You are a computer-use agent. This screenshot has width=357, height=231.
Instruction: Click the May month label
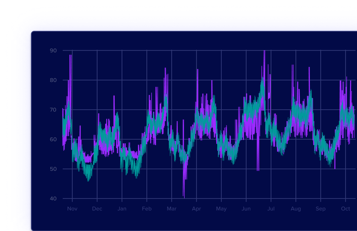click(x=221, y=209)
